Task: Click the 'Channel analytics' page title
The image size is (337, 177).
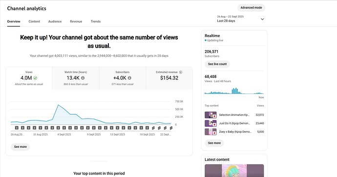Action: pos(27,8)
